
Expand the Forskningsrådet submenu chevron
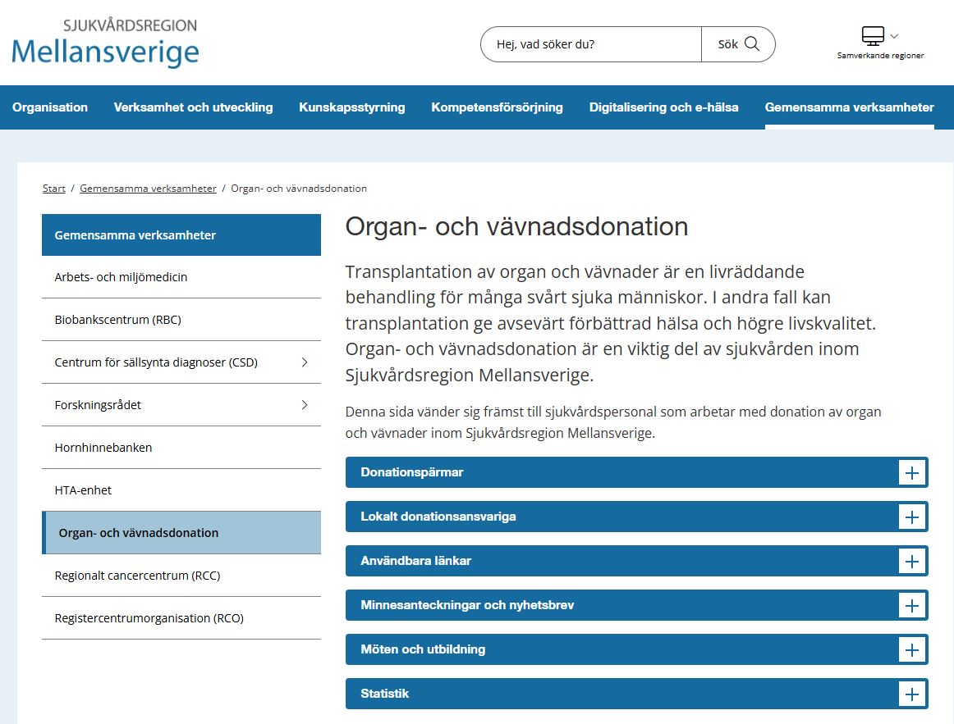[x=305, y=405]
